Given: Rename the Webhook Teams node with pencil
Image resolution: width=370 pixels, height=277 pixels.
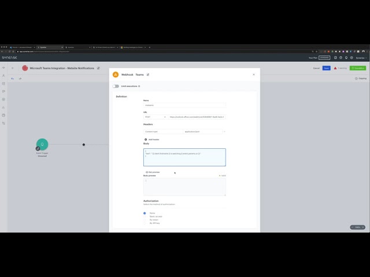Looking at the screenshot, I should (x=148, y=74).
